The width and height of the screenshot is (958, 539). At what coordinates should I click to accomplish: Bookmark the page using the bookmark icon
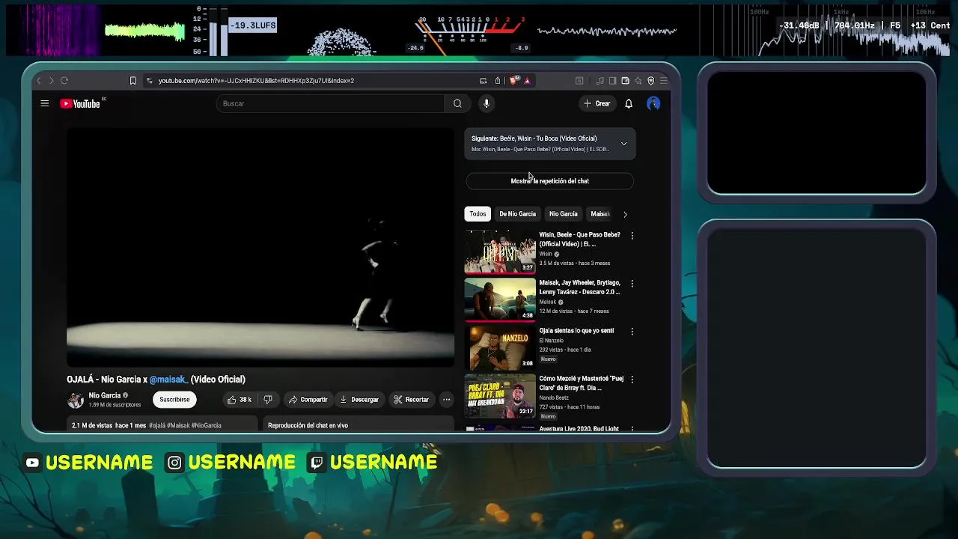coord(132,80)
